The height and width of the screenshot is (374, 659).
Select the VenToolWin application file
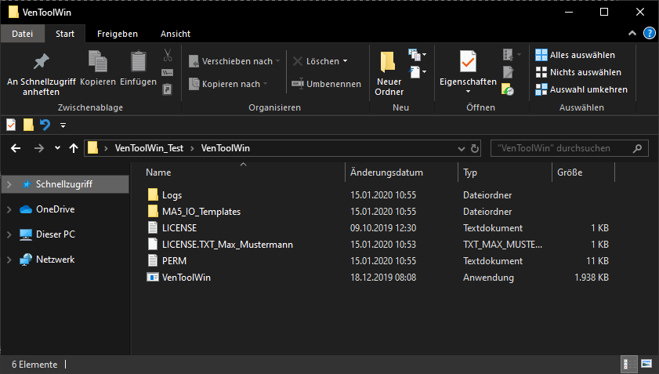186,277
